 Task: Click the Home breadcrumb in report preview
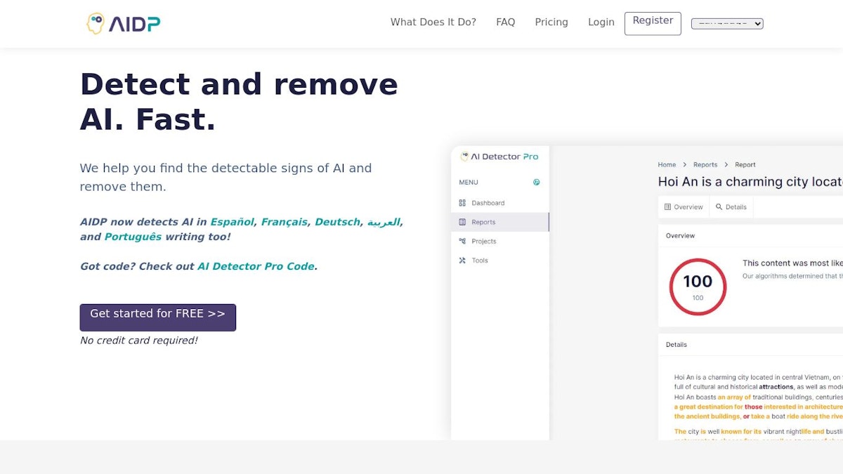(666, 165)
